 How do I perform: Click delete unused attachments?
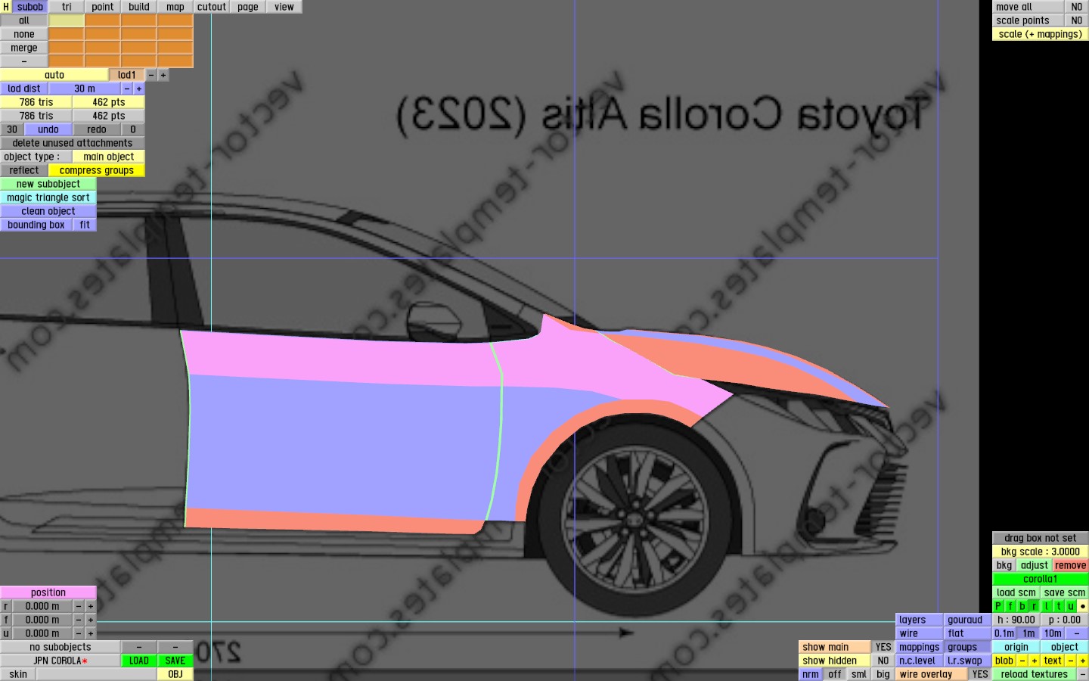pos(73,143)
